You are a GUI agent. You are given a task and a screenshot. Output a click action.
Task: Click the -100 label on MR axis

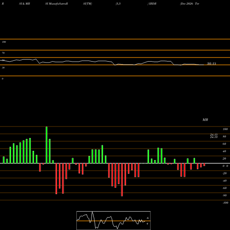click(225, 203)
